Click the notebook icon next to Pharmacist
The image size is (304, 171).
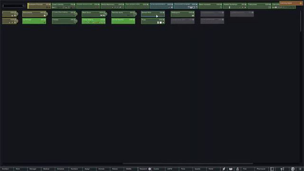(x=272, y=169)
